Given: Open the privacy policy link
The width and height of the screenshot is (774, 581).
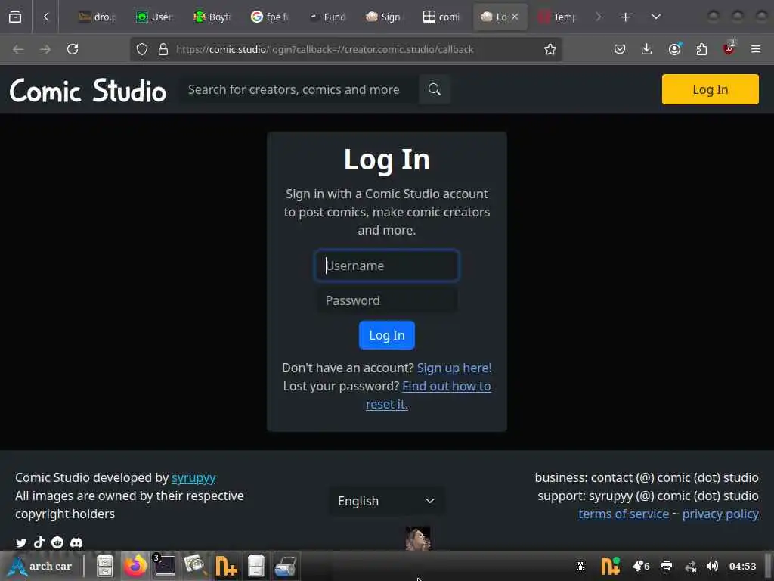Looking at the screenshot, I should (720, 514).
